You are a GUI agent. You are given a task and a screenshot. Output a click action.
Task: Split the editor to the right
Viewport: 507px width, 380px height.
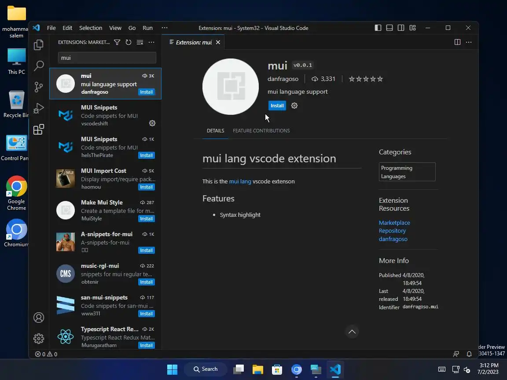(x=457, y=42)
